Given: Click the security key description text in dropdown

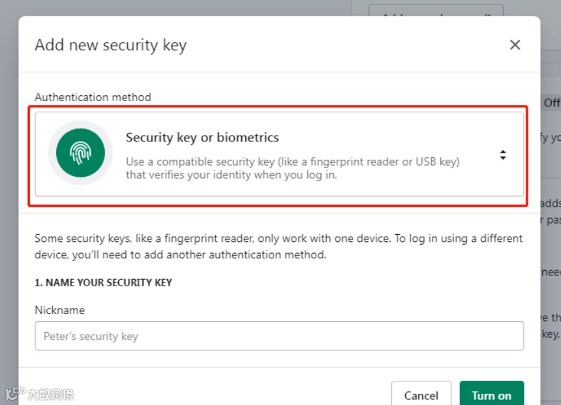Looking at the screenshot, I should pyautogui.click(x=292, y=168).
